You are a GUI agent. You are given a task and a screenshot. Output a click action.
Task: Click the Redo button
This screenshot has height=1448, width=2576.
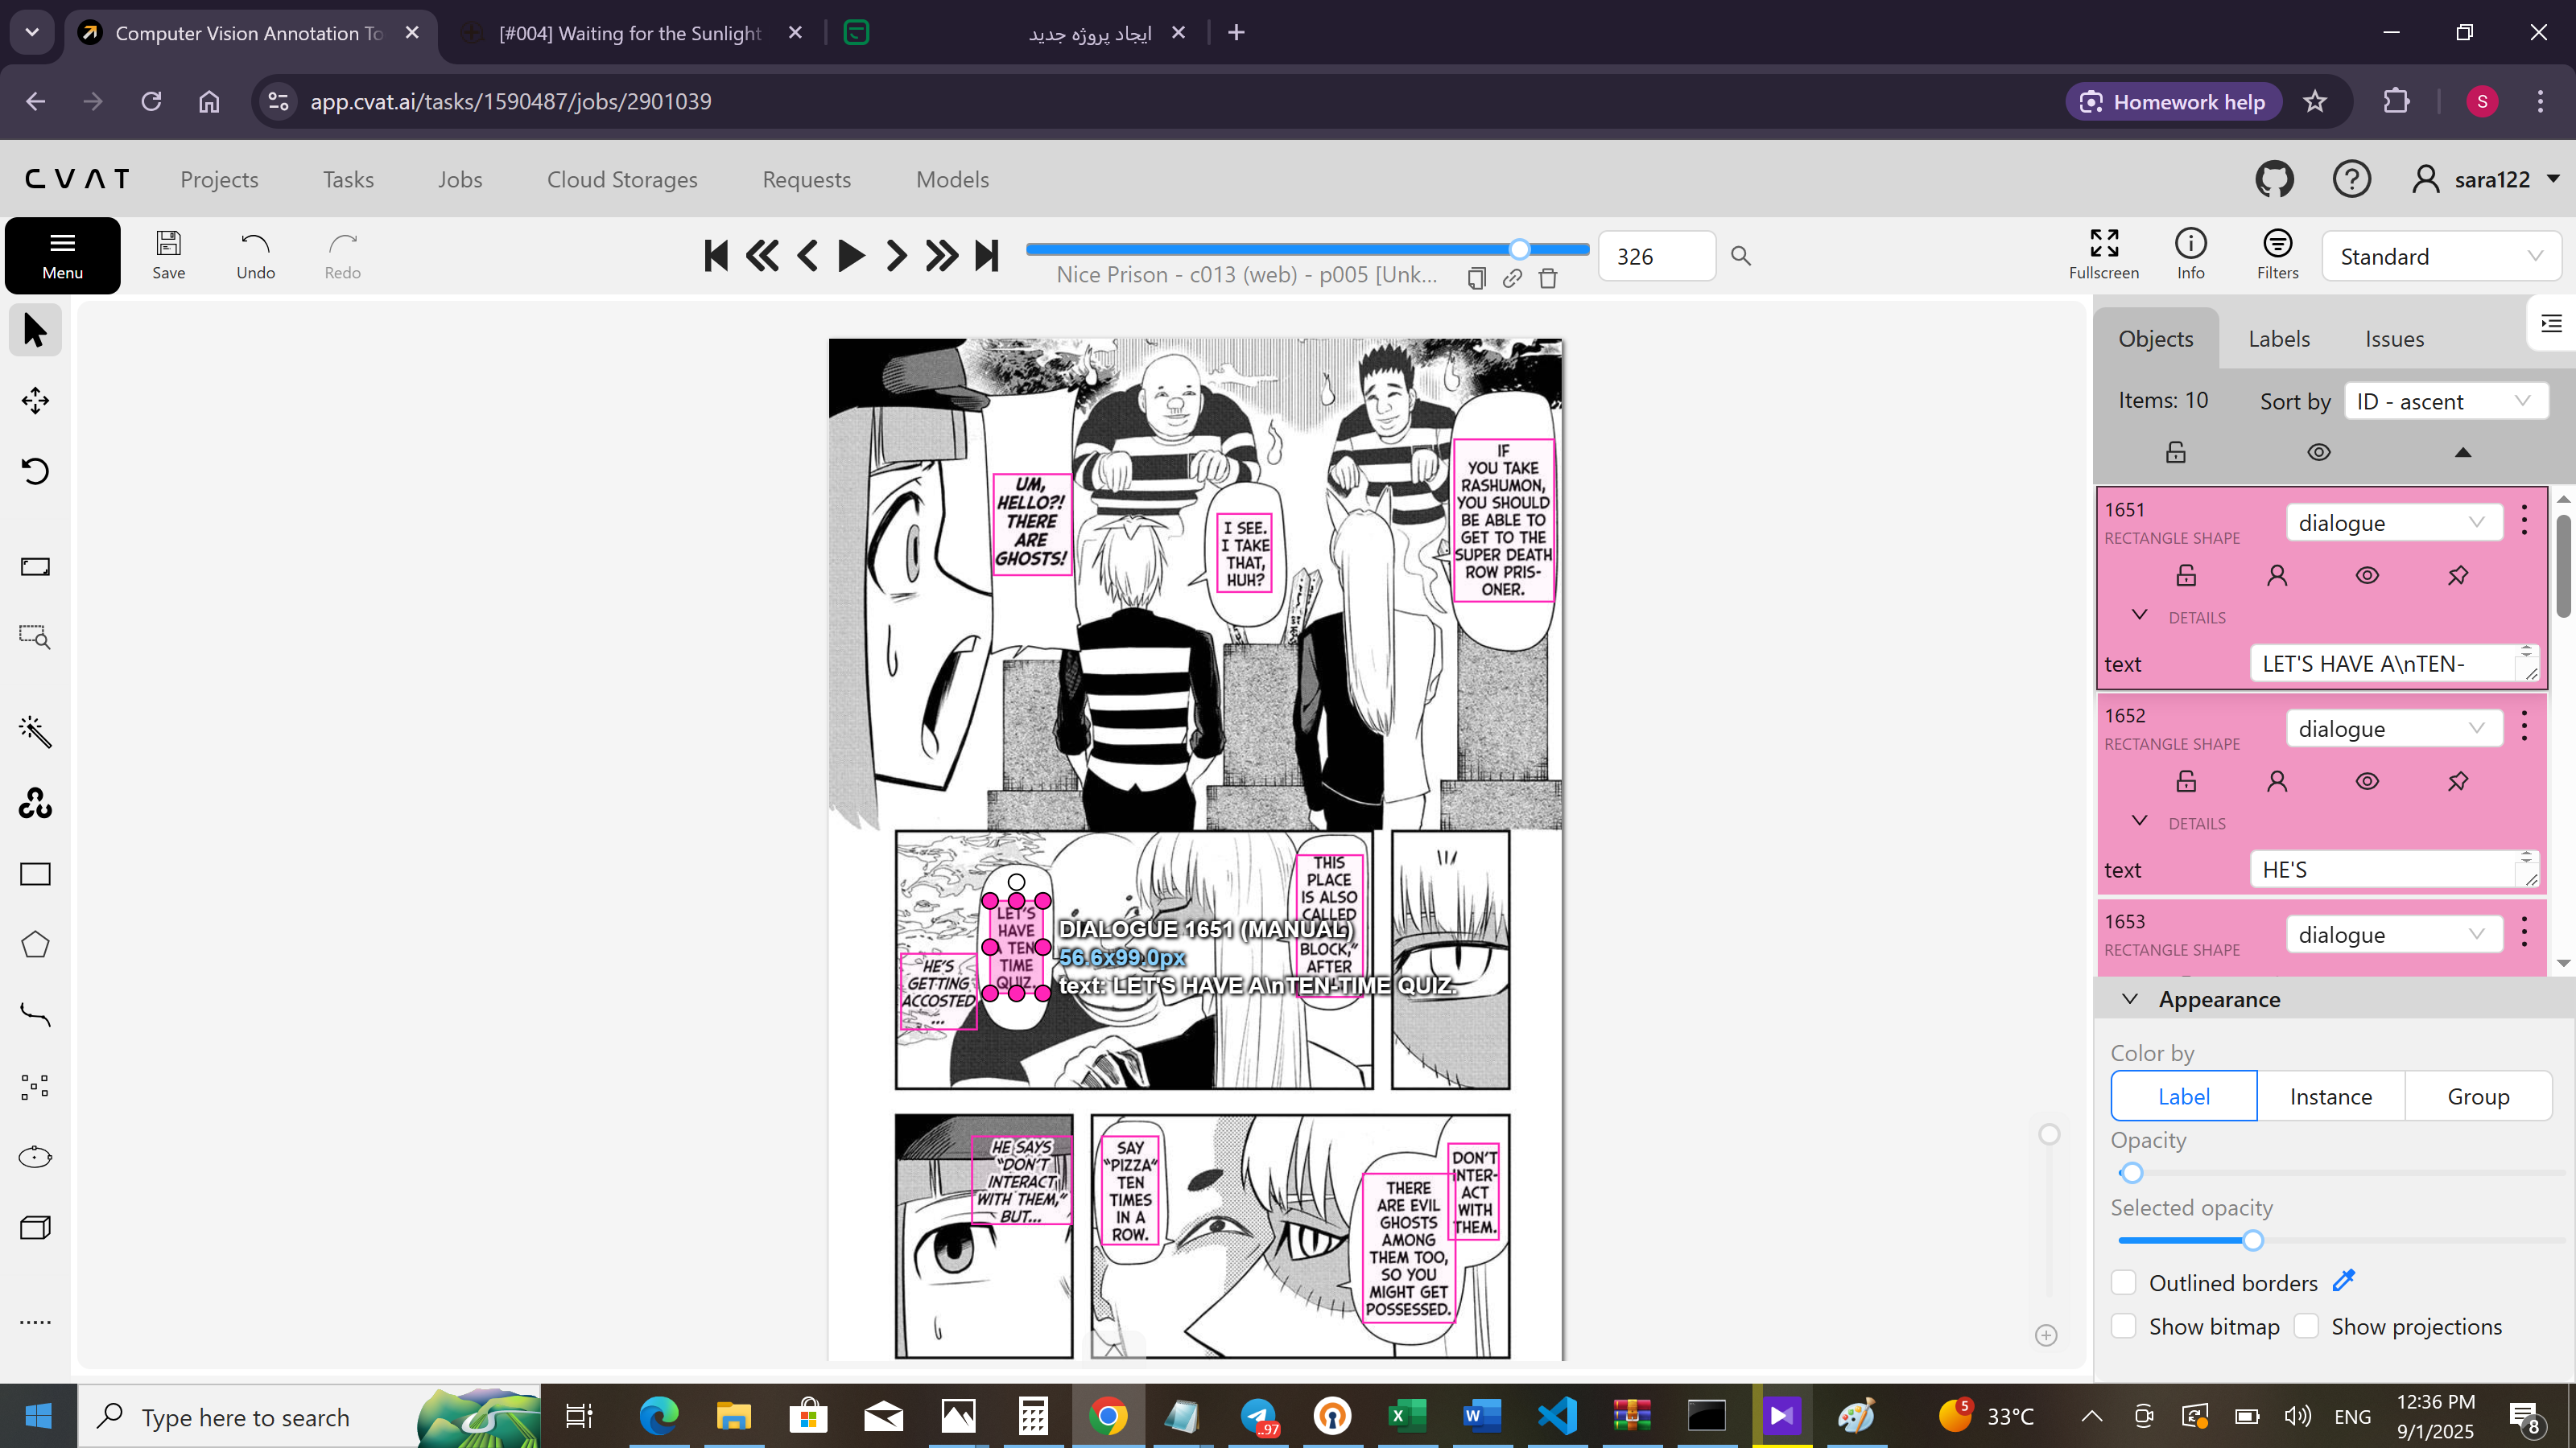click(x=342, y=256)
